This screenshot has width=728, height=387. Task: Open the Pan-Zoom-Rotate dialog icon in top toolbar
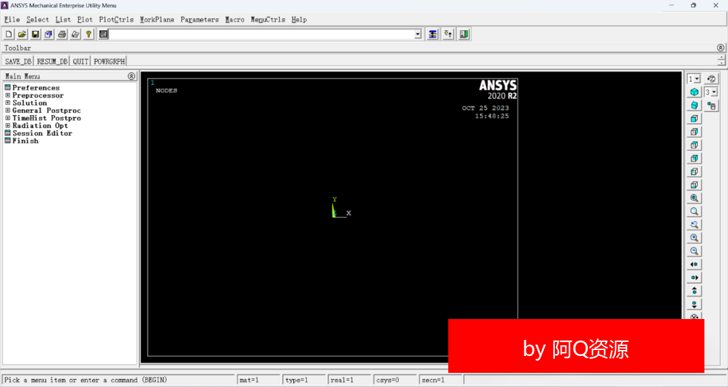coord(49,34)
